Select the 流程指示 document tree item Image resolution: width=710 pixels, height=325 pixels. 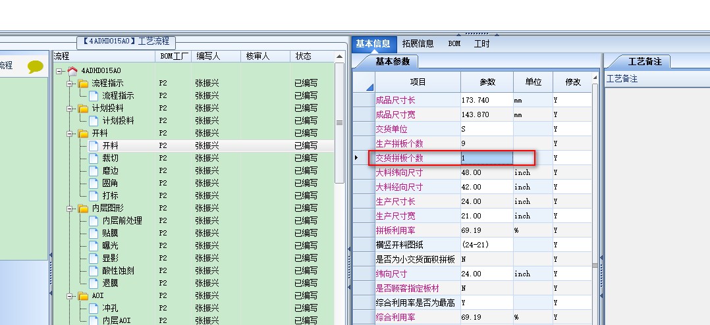pyautogui.click(x=118, y=96)
